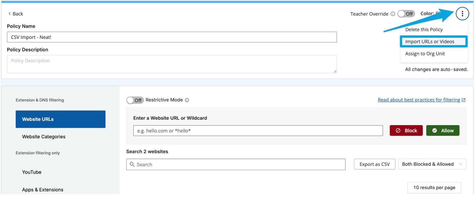
Task: Click the 'Search 2 websites' label
Action: pos(147,152)
